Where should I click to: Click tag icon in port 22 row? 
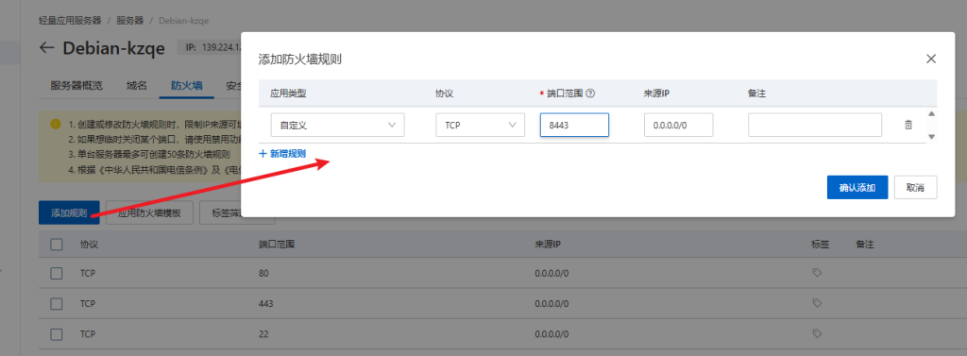[817, 333]
